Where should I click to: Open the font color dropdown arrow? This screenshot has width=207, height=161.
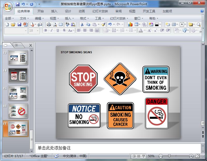144,30
